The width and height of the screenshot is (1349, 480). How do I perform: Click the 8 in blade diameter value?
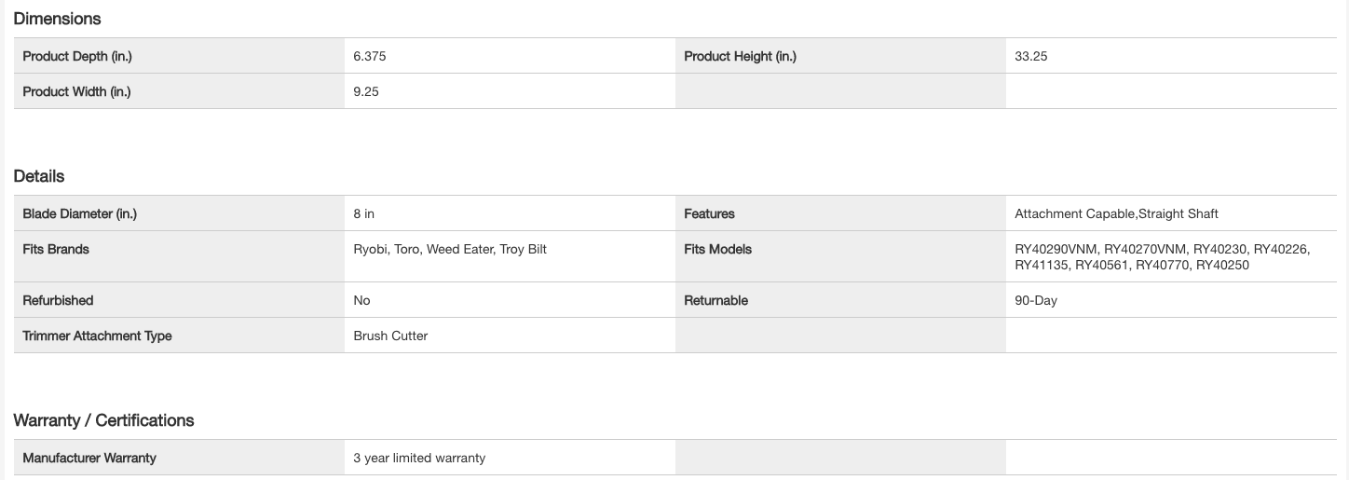click(x=364, y=213)
